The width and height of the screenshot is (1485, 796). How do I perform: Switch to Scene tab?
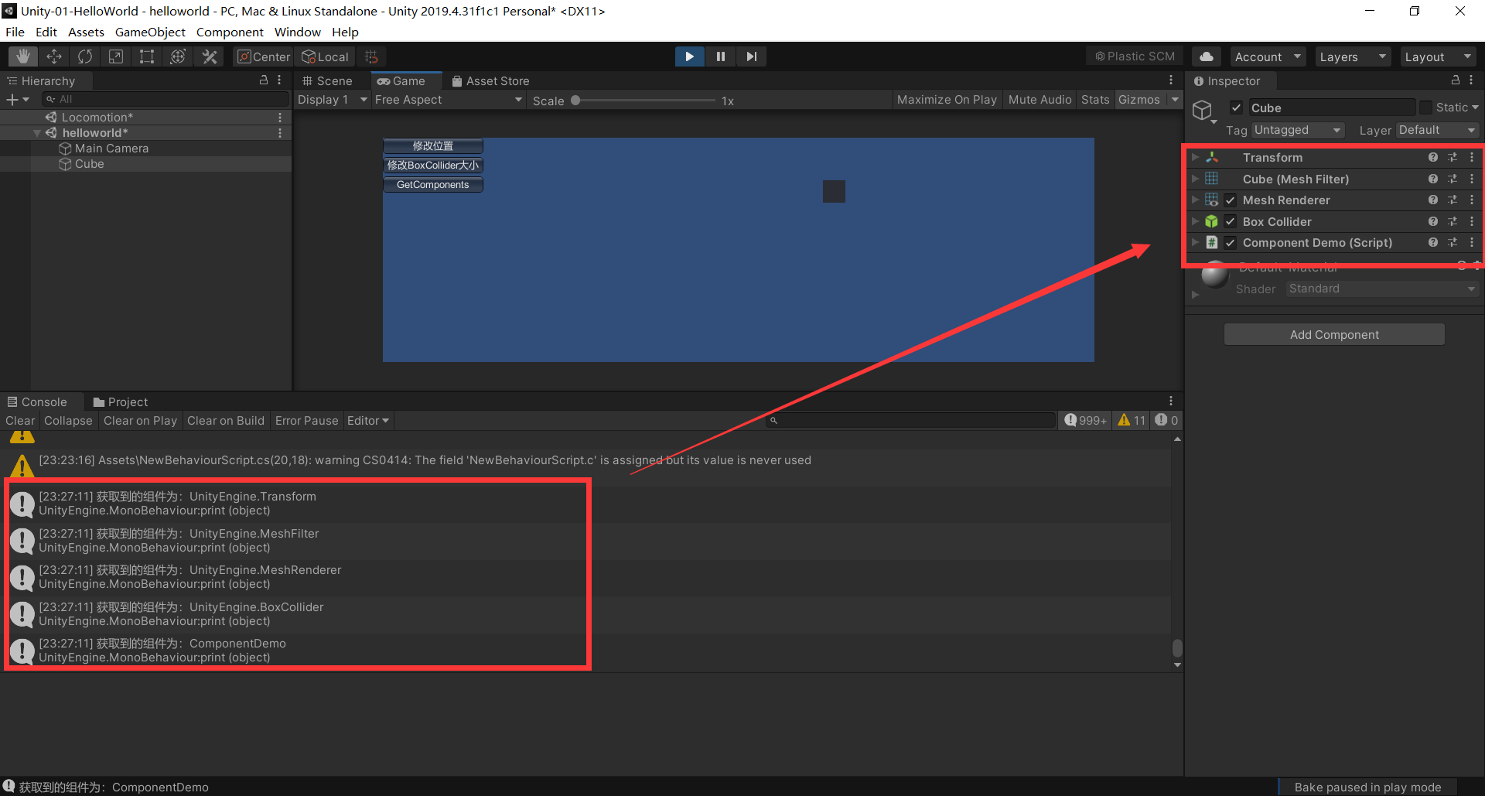pyautogui.click(x=328, y=80)
